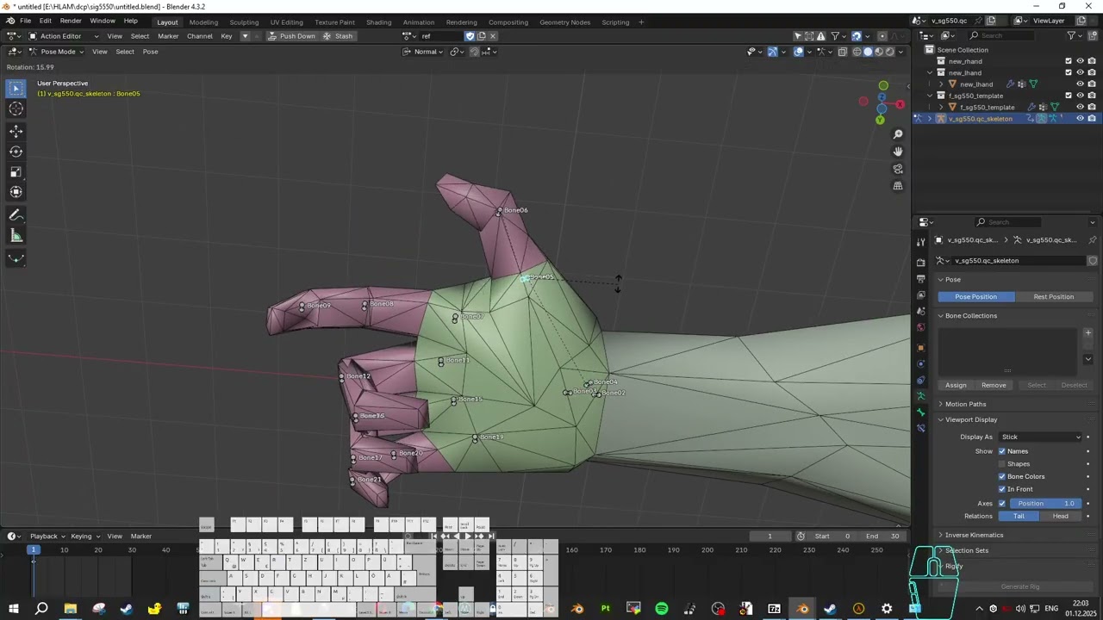The width and height of the screenshot is (1103, 620).
Task: Switch to material preview shading
Action: point(879,52)
